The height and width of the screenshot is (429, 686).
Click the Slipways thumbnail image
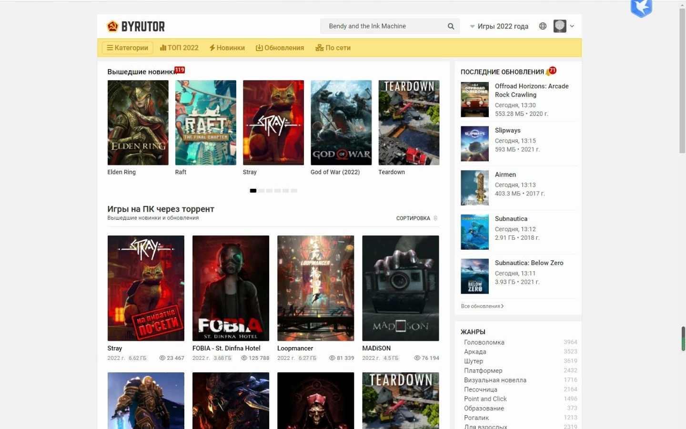click(474, 143)
